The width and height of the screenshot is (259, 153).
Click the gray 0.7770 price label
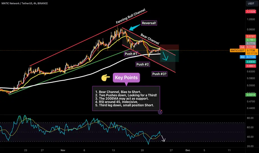[x=251, y=43]
